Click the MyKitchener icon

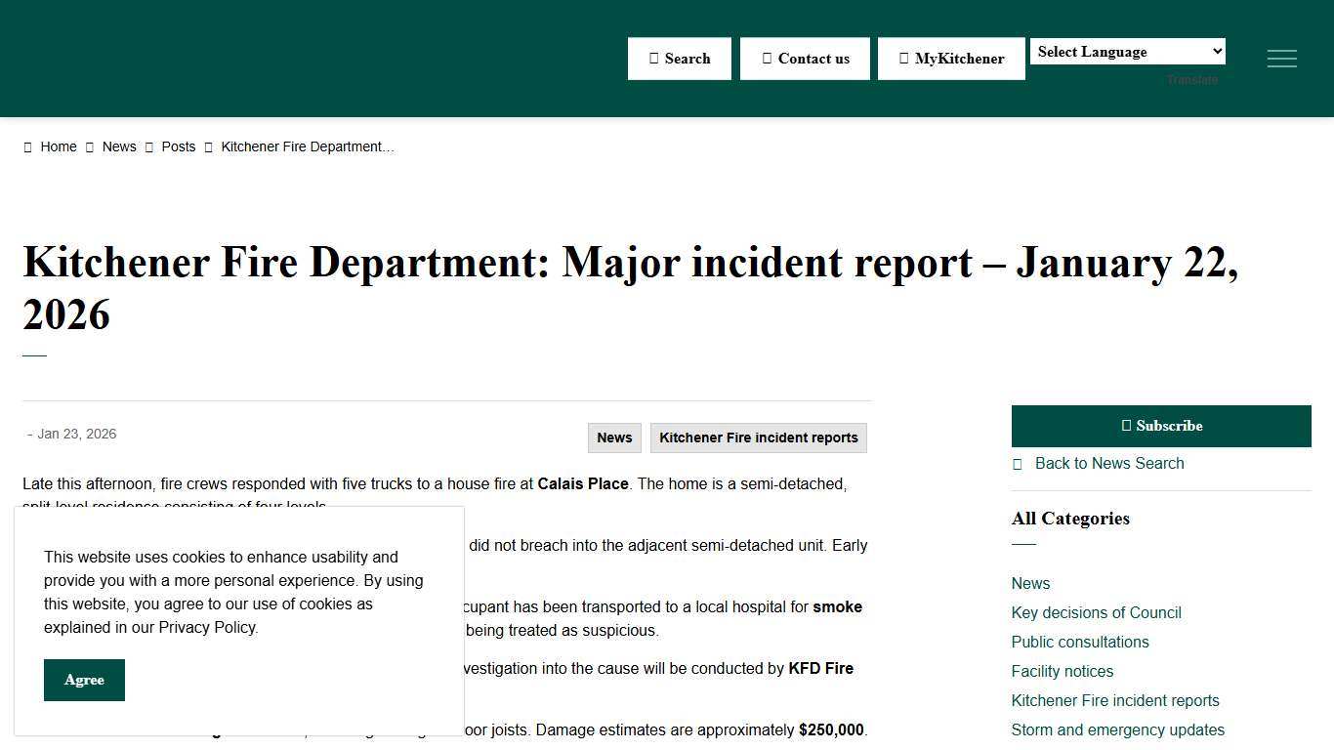[x=903, y=59]
